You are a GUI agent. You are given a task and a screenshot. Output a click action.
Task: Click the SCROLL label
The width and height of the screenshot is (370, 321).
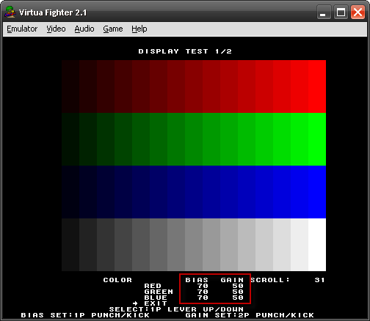(270, 280)
